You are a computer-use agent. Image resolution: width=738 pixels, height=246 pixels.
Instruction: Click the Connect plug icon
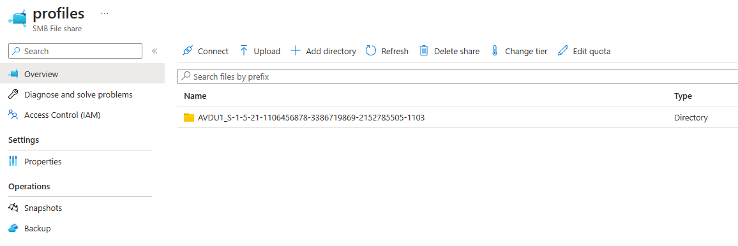tap(188, 51)
